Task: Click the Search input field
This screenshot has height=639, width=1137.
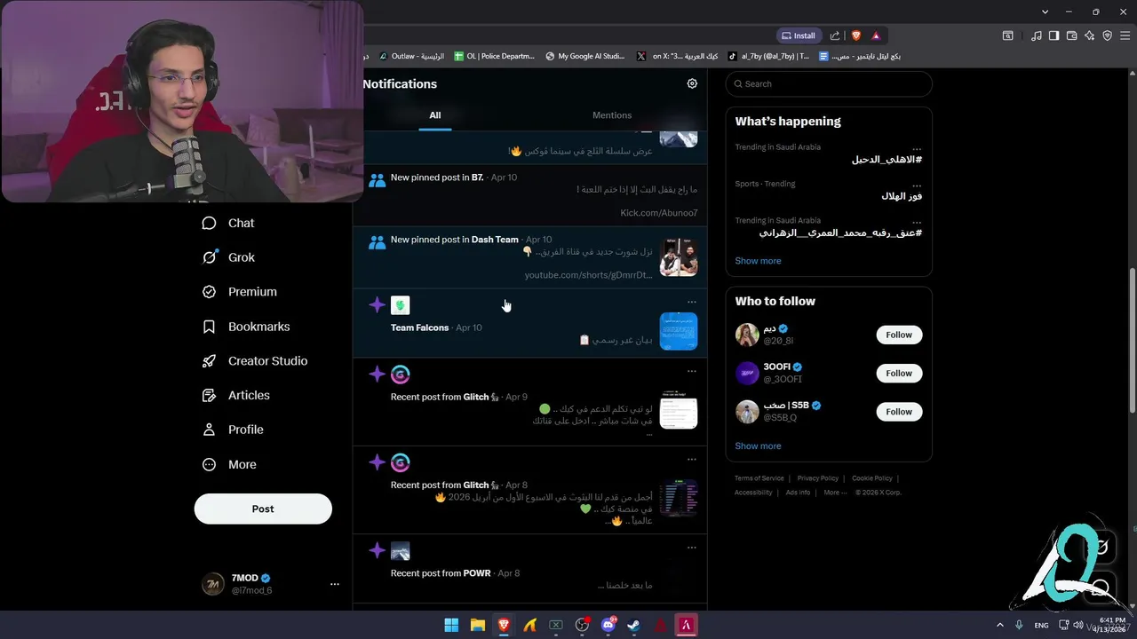Action: click(x=829, y=83)
